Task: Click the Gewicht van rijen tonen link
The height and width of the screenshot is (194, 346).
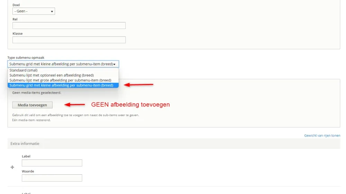Action: pos(322,135)
